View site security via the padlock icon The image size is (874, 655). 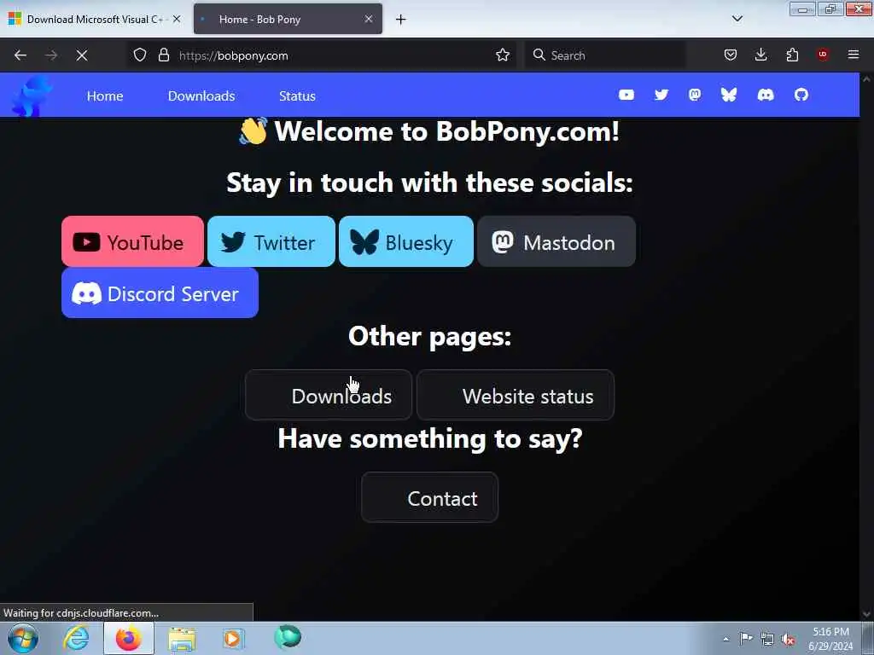pos(163,55)
